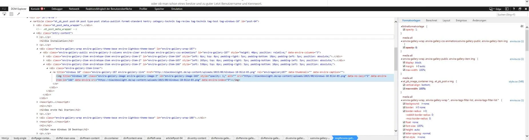Toggle float: none checkbox
The width and height of the screenshot is (529, 140).
(x=404, y=122)
